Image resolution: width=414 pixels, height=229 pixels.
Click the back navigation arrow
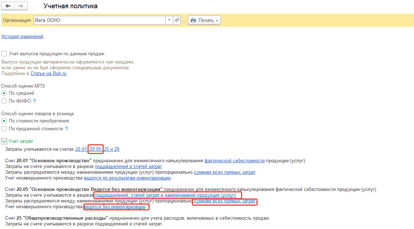tap(8, 6)
